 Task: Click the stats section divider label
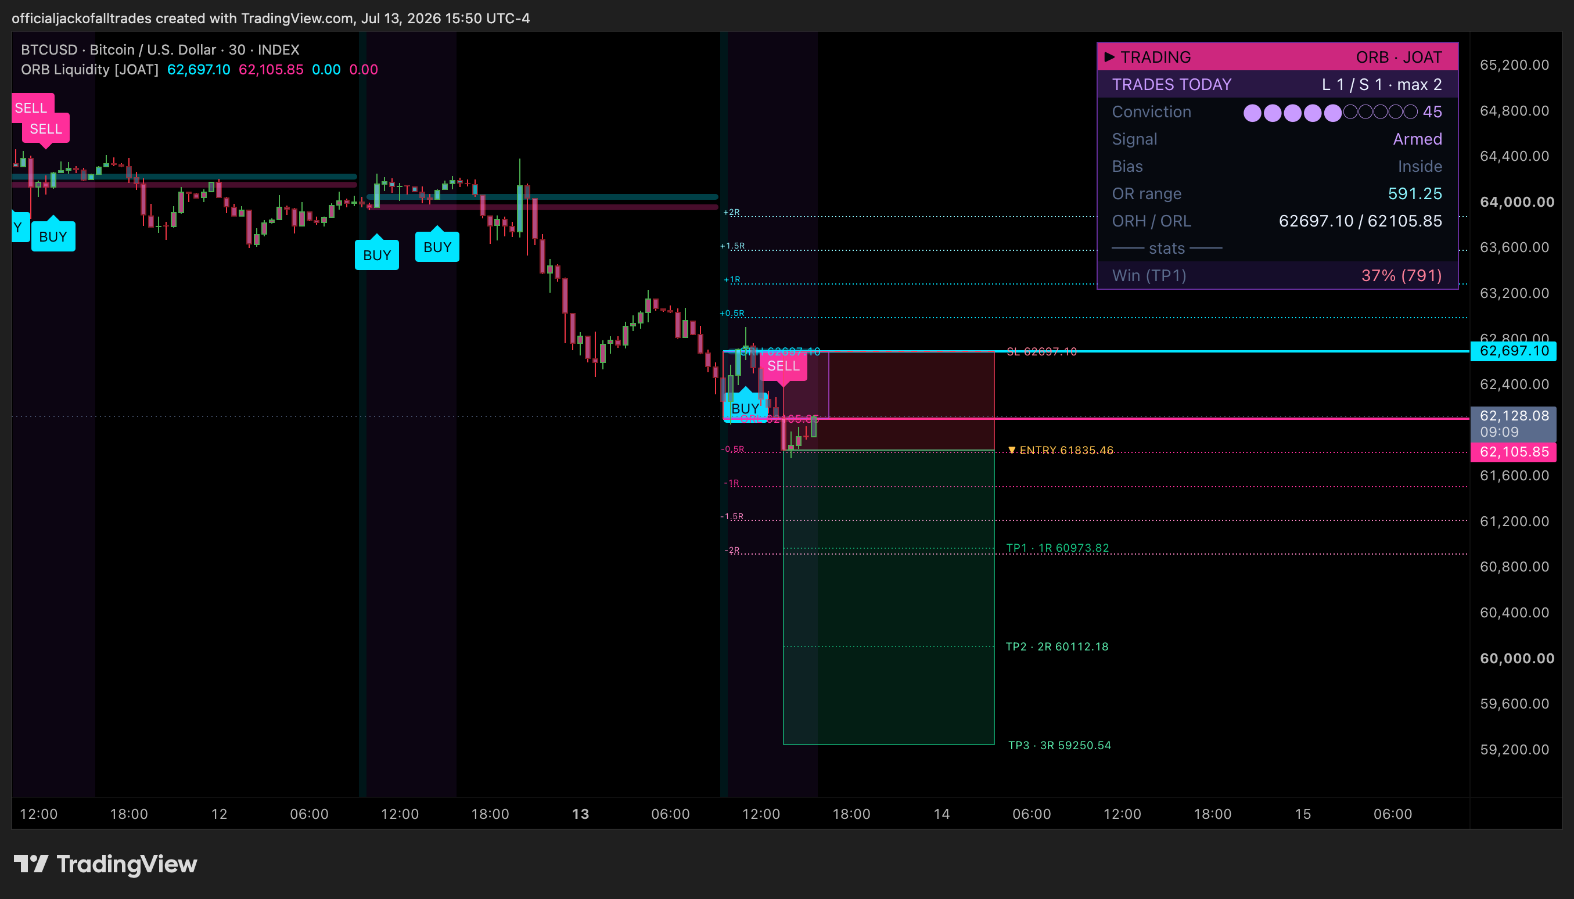(1166, 248)
